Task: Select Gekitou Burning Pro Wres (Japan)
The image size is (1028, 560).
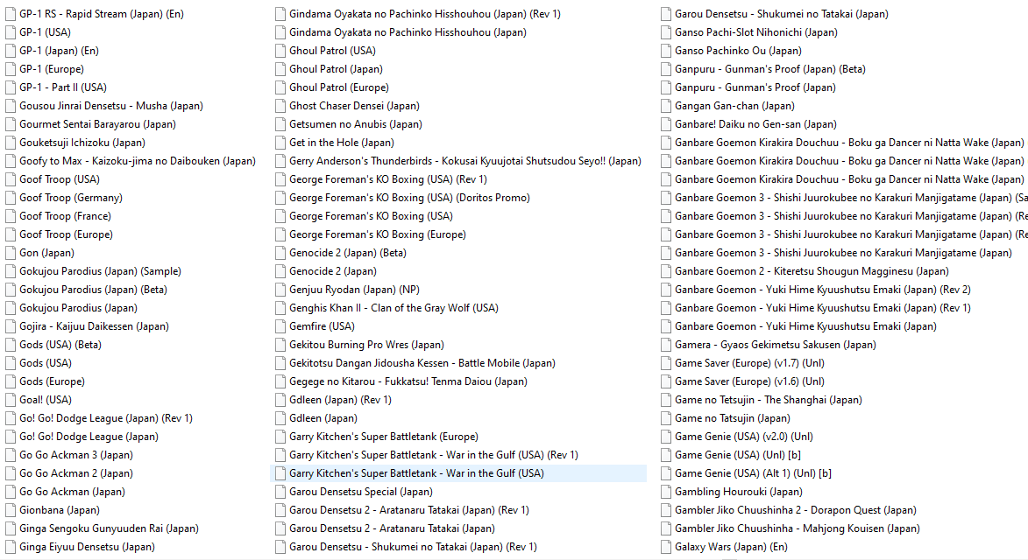Action: pos(367,345)
